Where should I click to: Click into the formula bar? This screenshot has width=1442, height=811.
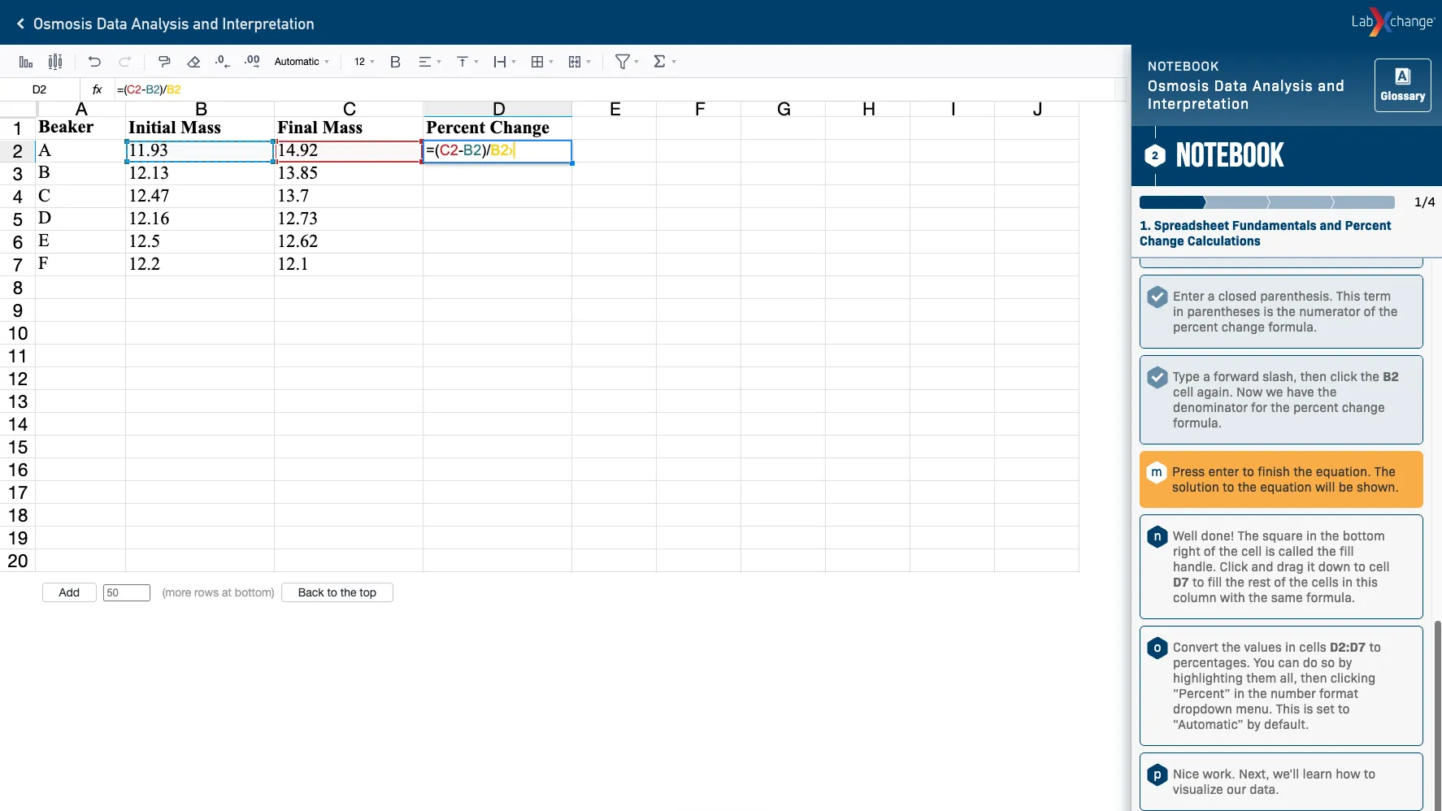pos(614,89)
